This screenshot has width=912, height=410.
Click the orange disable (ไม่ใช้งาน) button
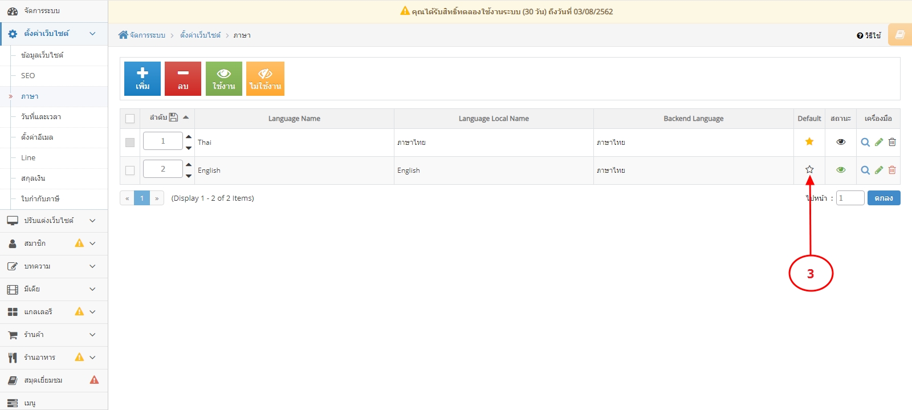pyautogui.click(x=265, y=79)
